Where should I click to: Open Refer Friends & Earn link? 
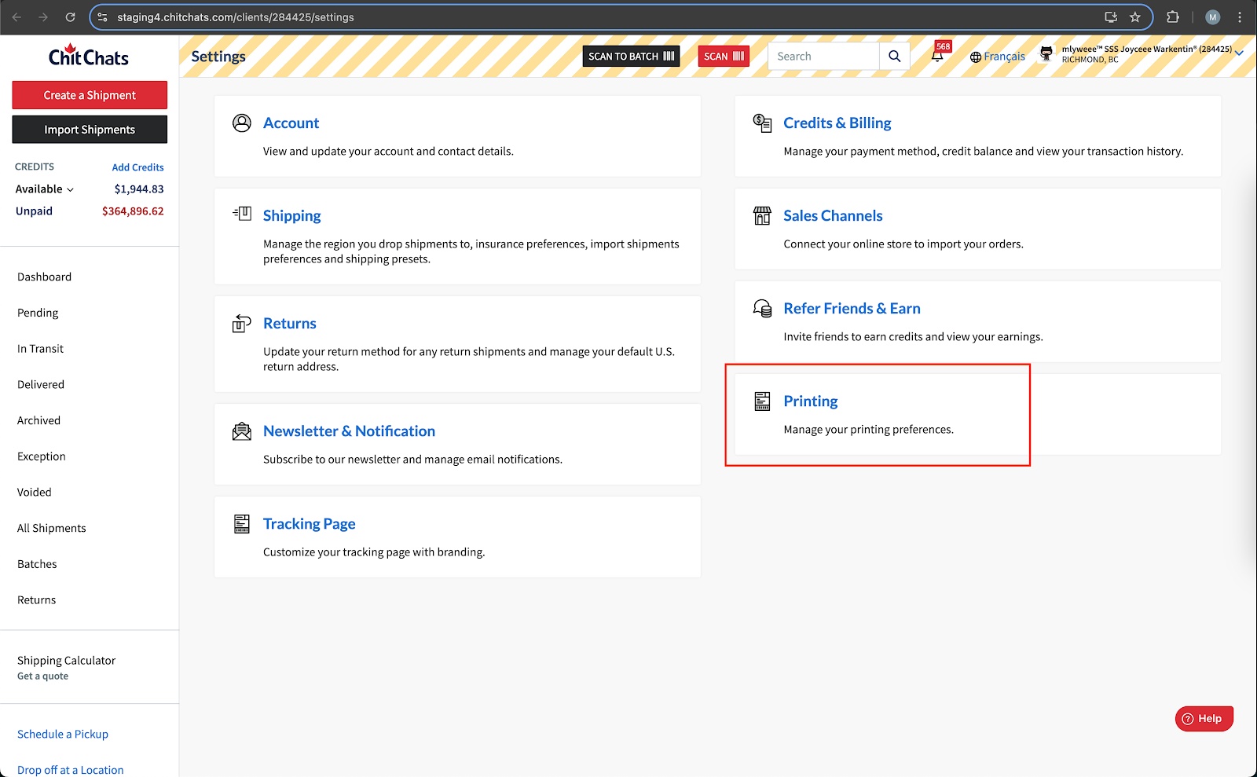[852, 309]
